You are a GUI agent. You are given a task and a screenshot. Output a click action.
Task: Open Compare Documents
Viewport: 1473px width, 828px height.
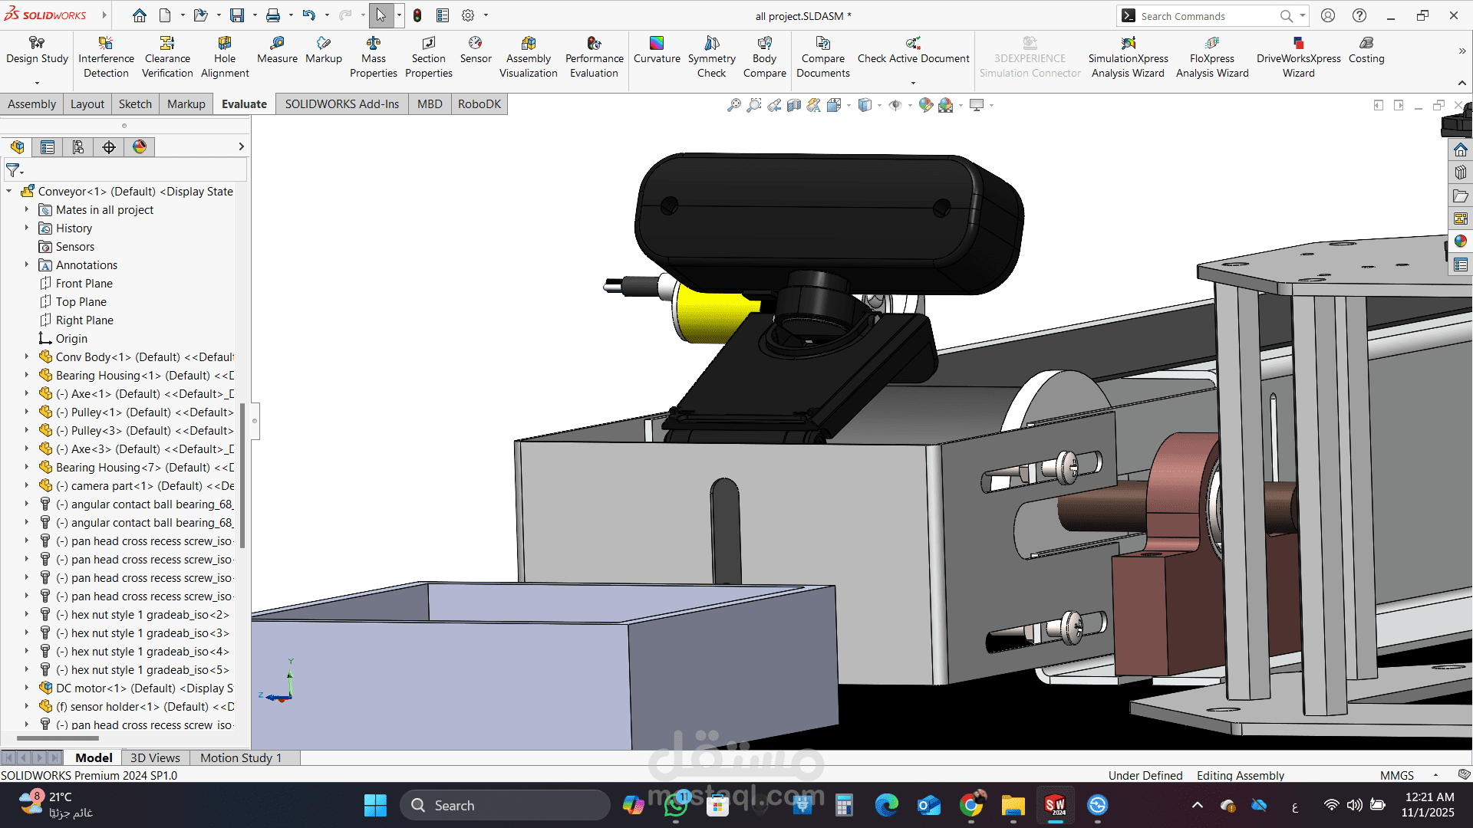coord(823,58)
